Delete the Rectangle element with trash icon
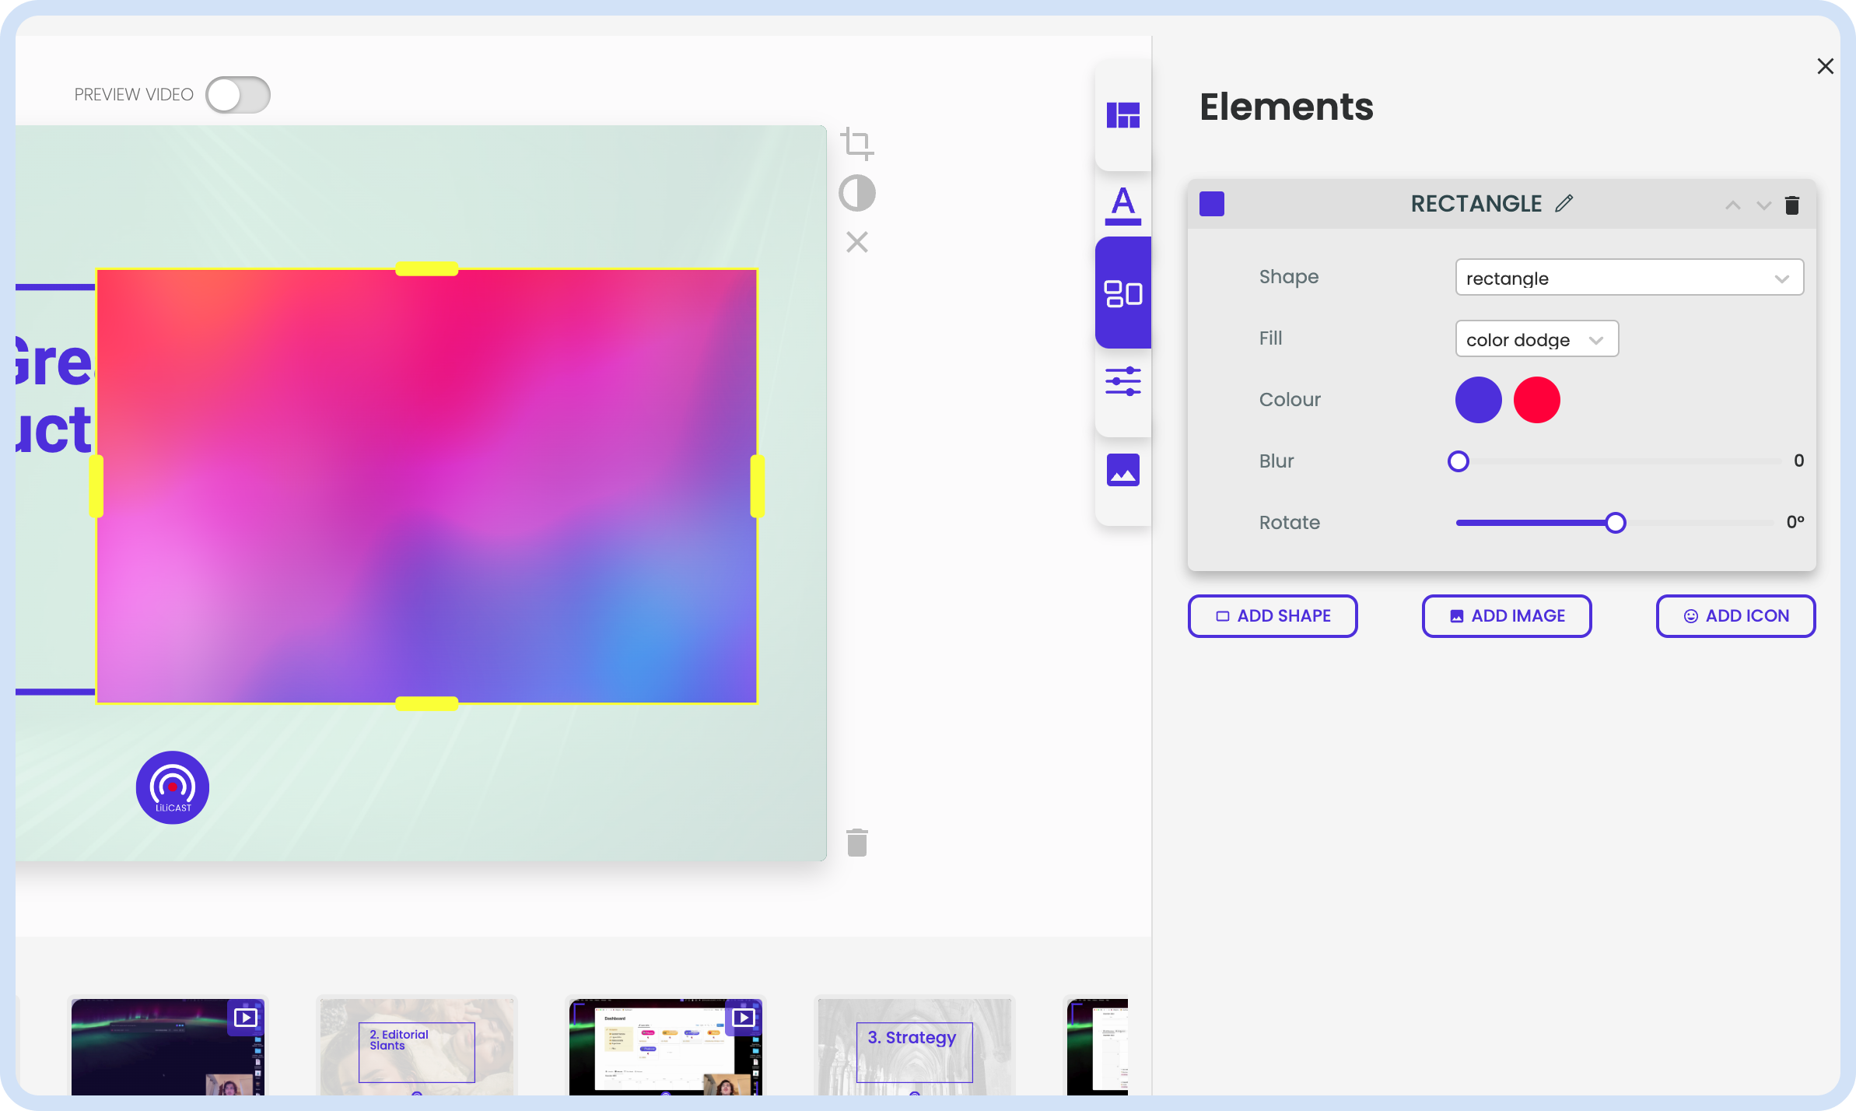 (x=1792, y=205)
